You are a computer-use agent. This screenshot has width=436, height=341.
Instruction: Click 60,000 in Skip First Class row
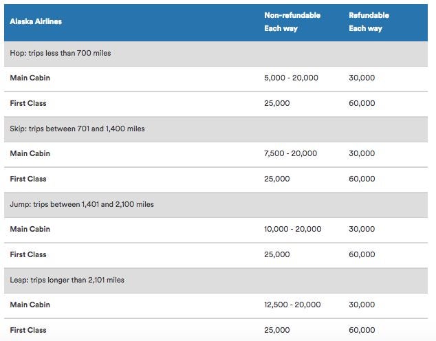point(362,179)
